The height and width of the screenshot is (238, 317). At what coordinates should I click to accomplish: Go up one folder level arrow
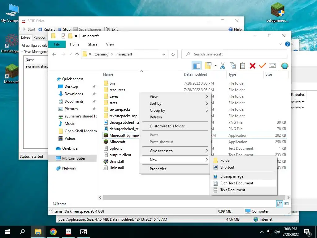(x=77, y=54)
